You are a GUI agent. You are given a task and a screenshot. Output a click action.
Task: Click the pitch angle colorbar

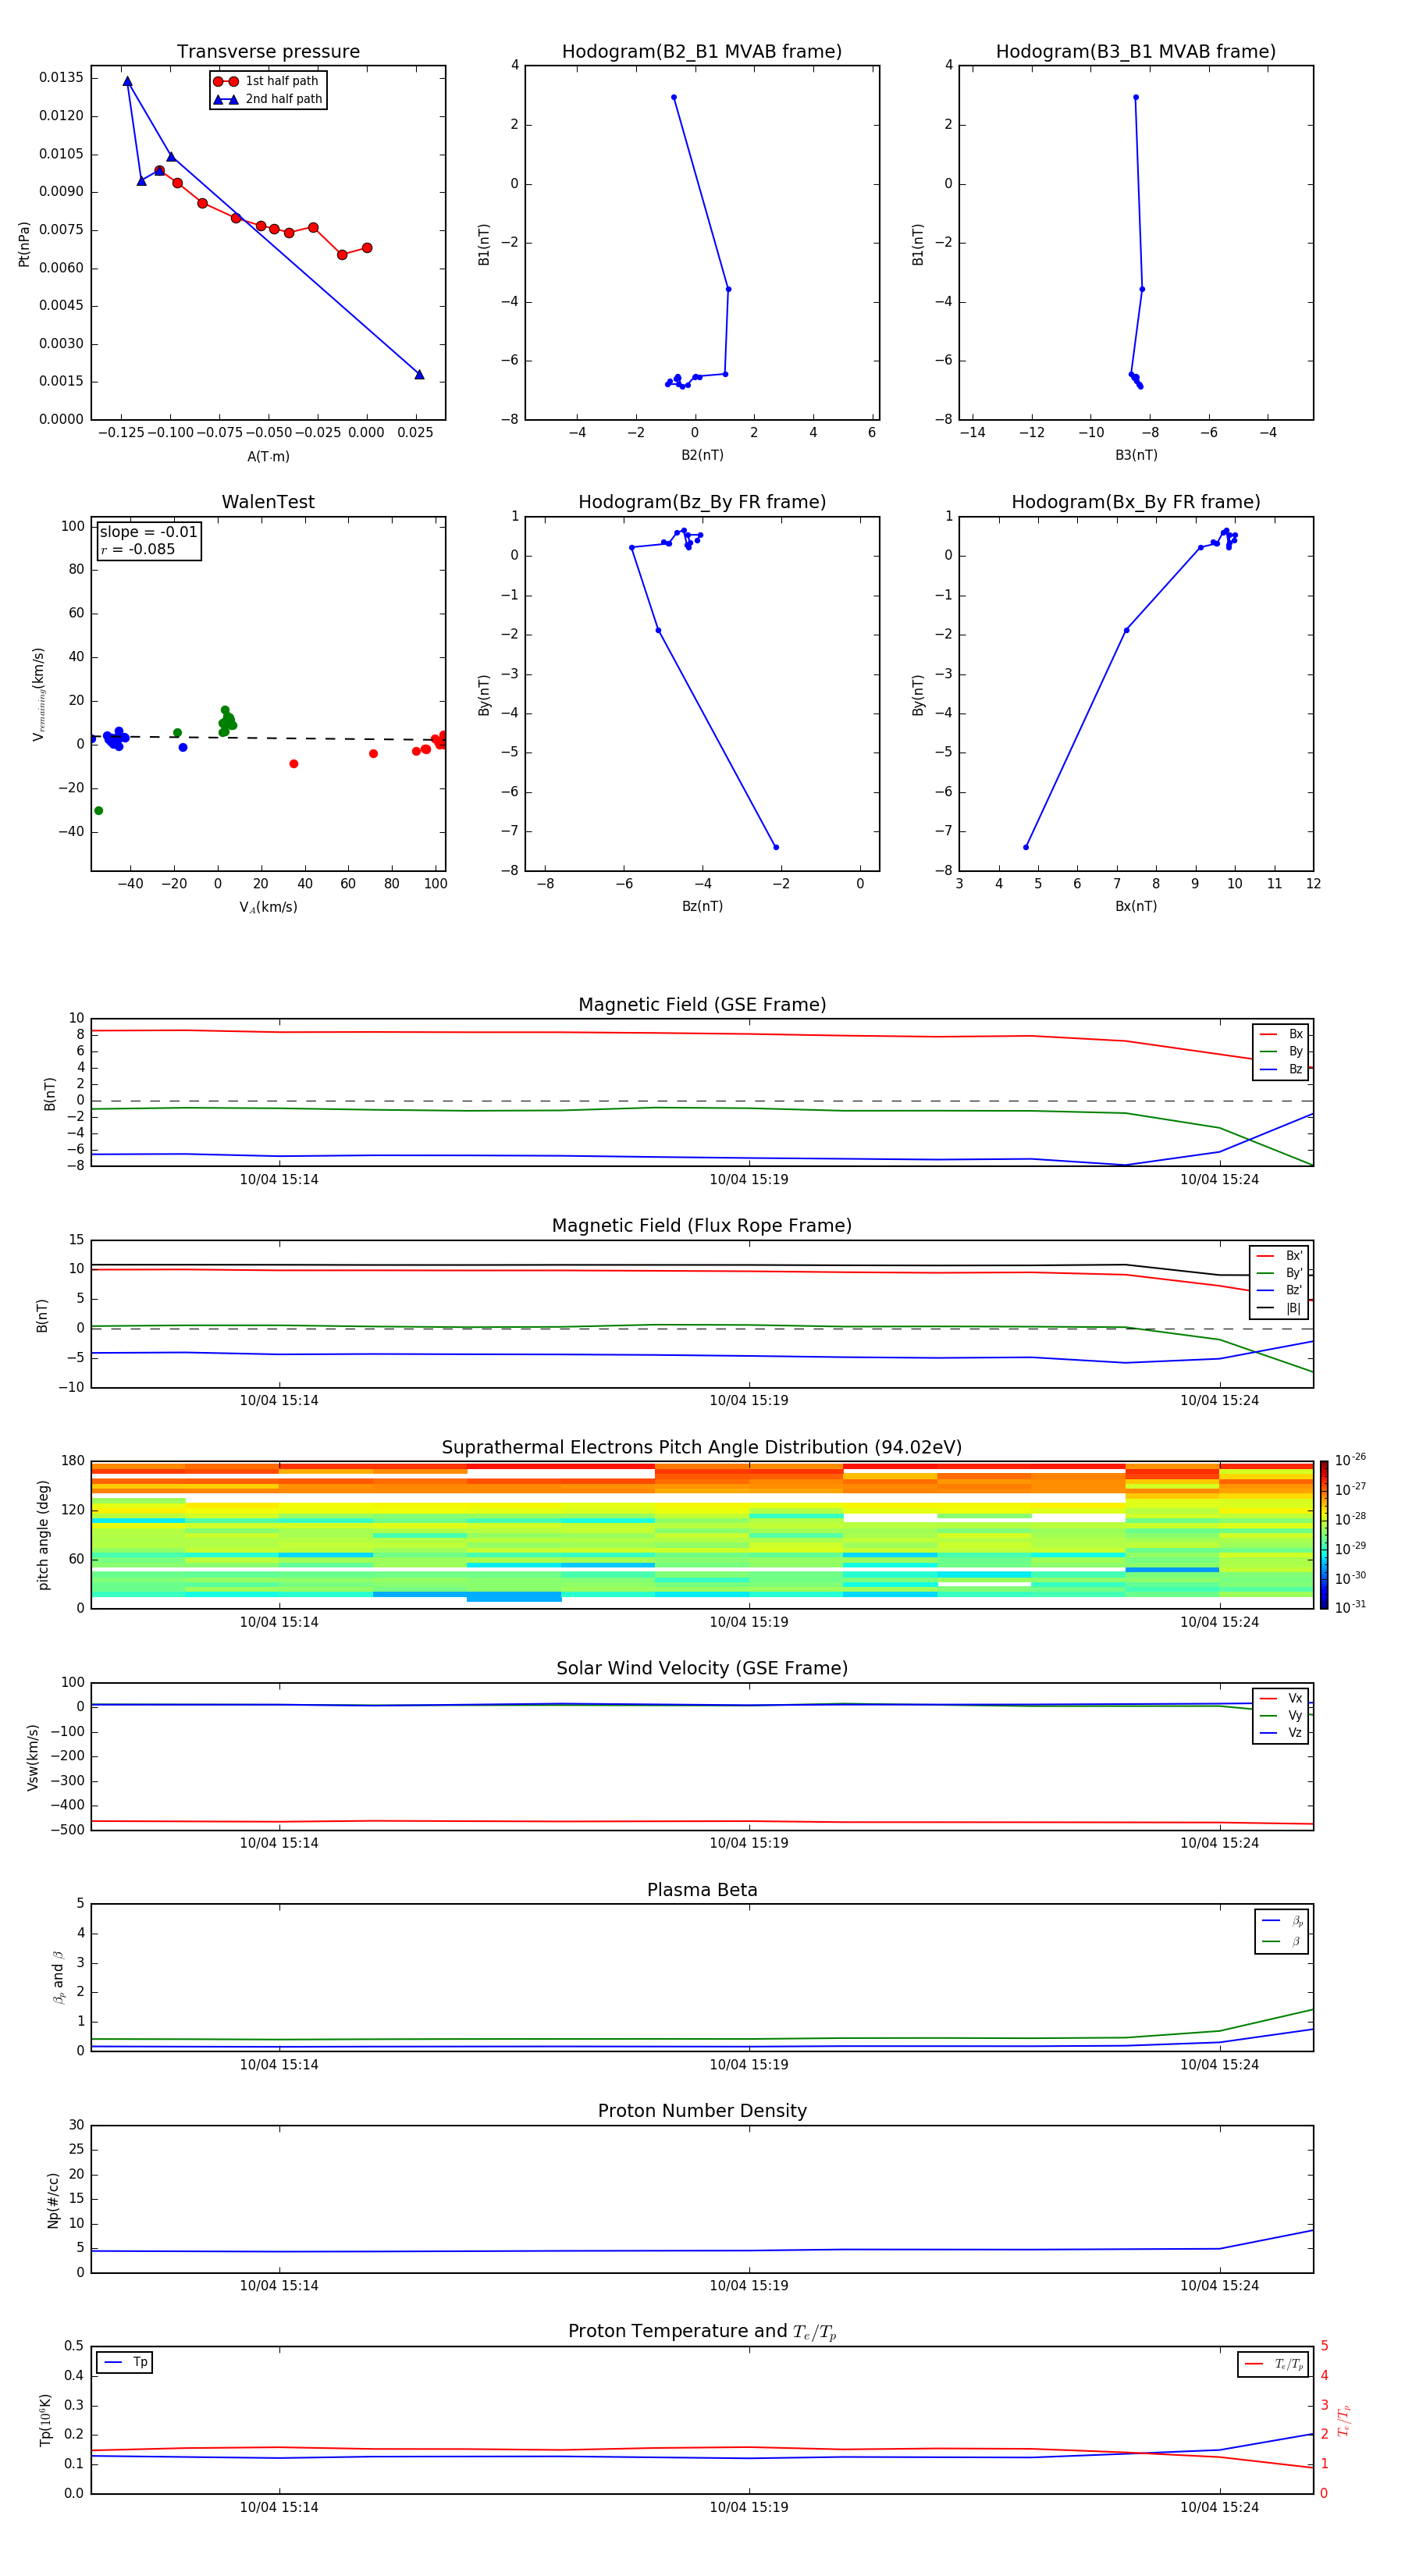[1323, 1535]
